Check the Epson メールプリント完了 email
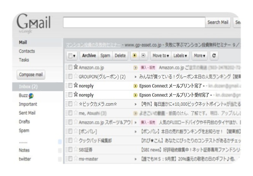The image size is (253, 176). click(x=70, y=86)
